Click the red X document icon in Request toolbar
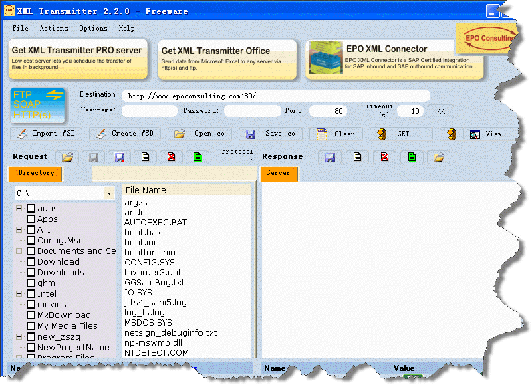Image resolution: width=532 pixels, height=385 pixels. point(172,158)
